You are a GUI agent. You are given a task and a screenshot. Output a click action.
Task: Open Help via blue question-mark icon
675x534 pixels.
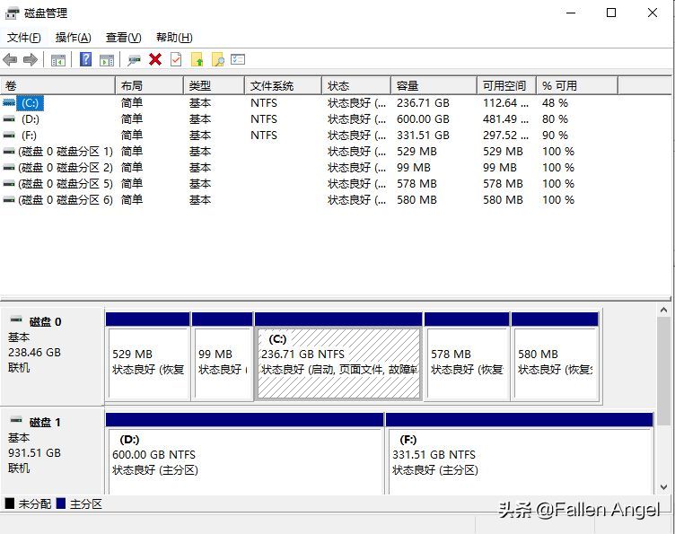pos(86,59)
